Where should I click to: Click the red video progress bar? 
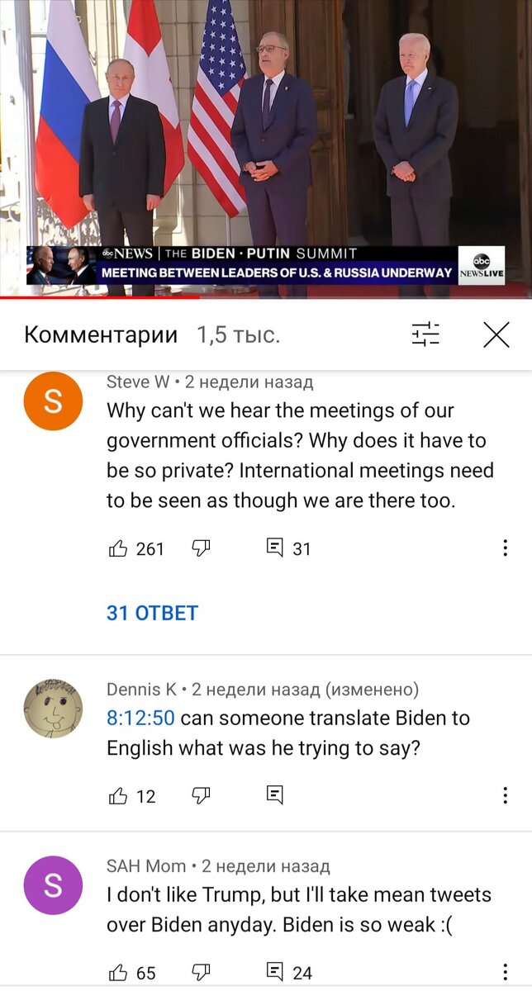(99, 296)
